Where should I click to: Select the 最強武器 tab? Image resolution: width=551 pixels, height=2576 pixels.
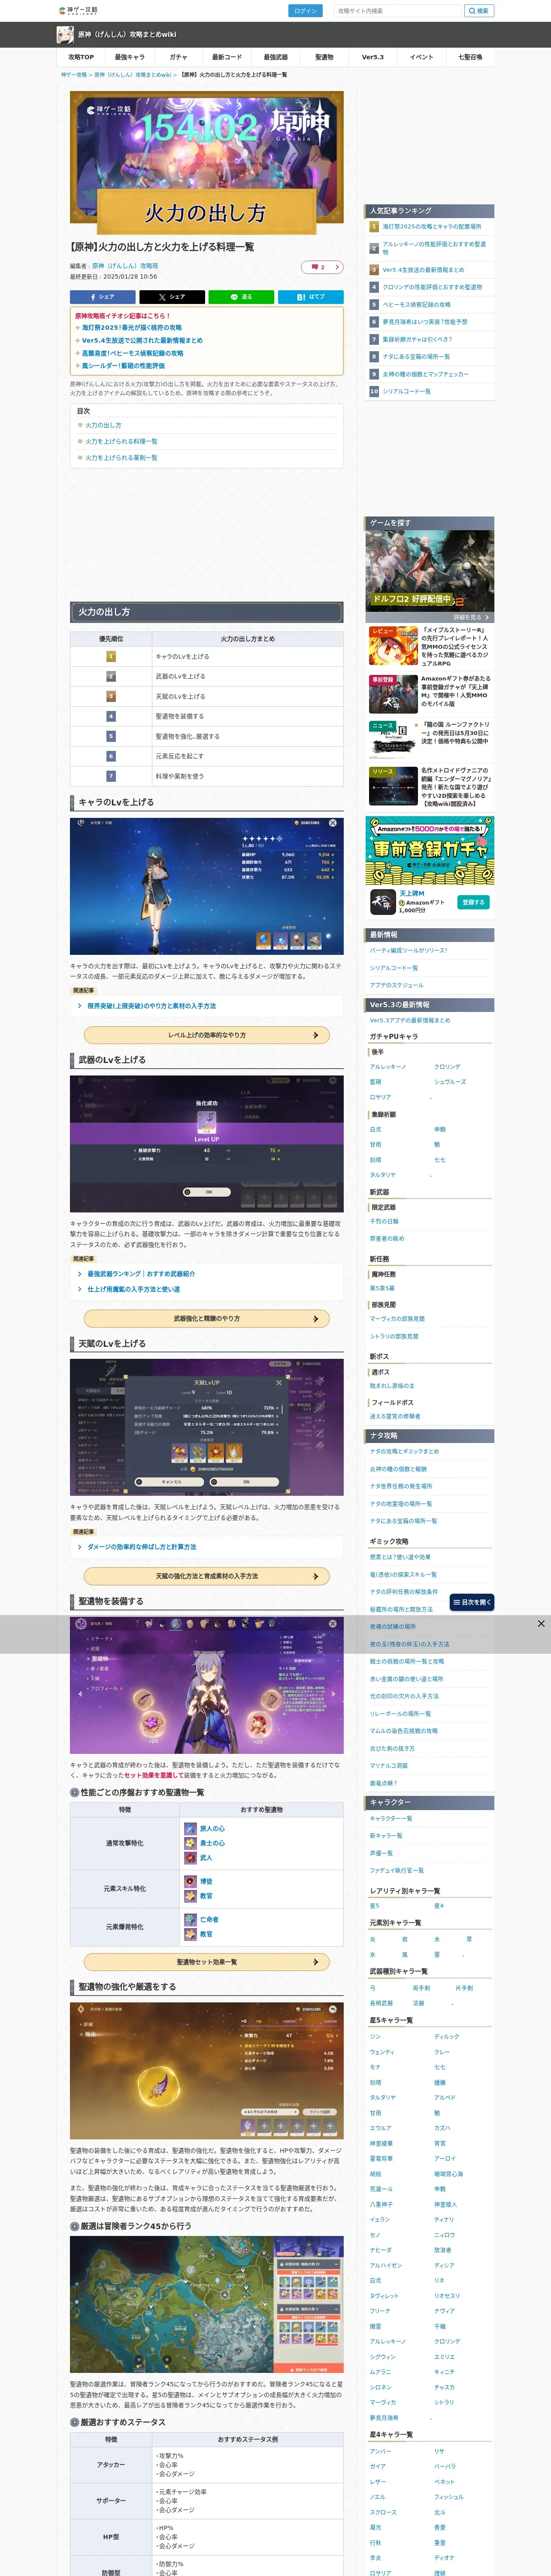(x=275, y=57)
